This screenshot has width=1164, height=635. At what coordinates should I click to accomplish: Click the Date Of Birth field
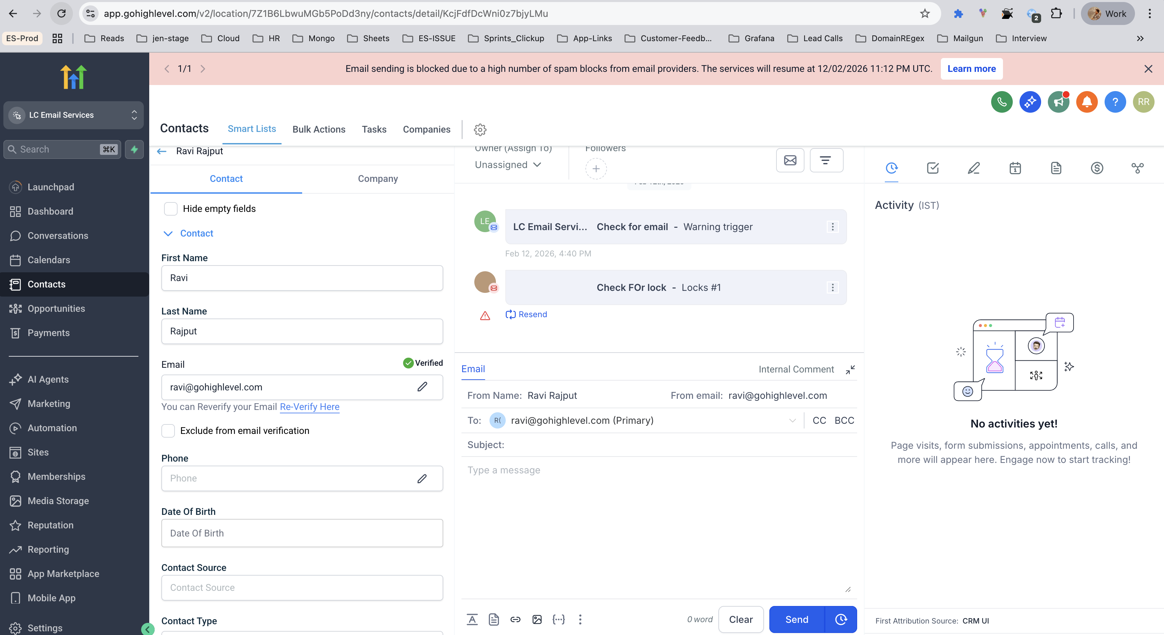(302, 533)
